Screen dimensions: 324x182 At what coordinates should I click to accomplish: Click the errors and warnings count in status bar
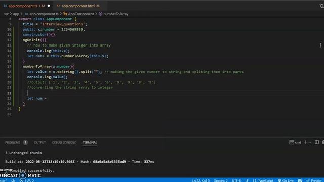tap(27, 180)
